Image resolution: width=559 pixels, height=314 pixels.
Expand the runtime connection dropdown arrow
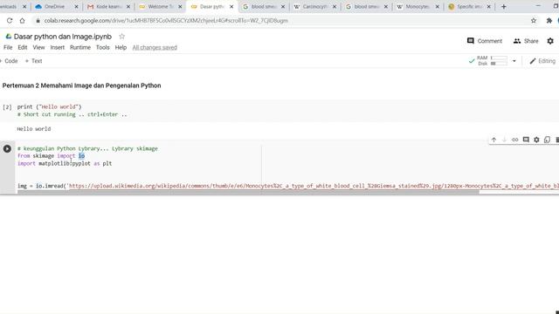coord(514,61)
